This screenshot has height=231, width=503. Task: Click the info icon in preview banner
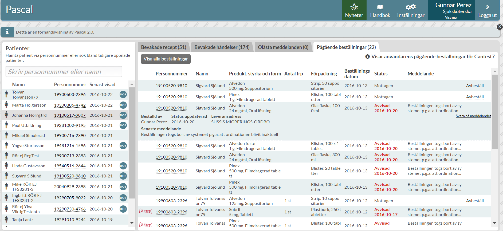(x=7, y=32)
